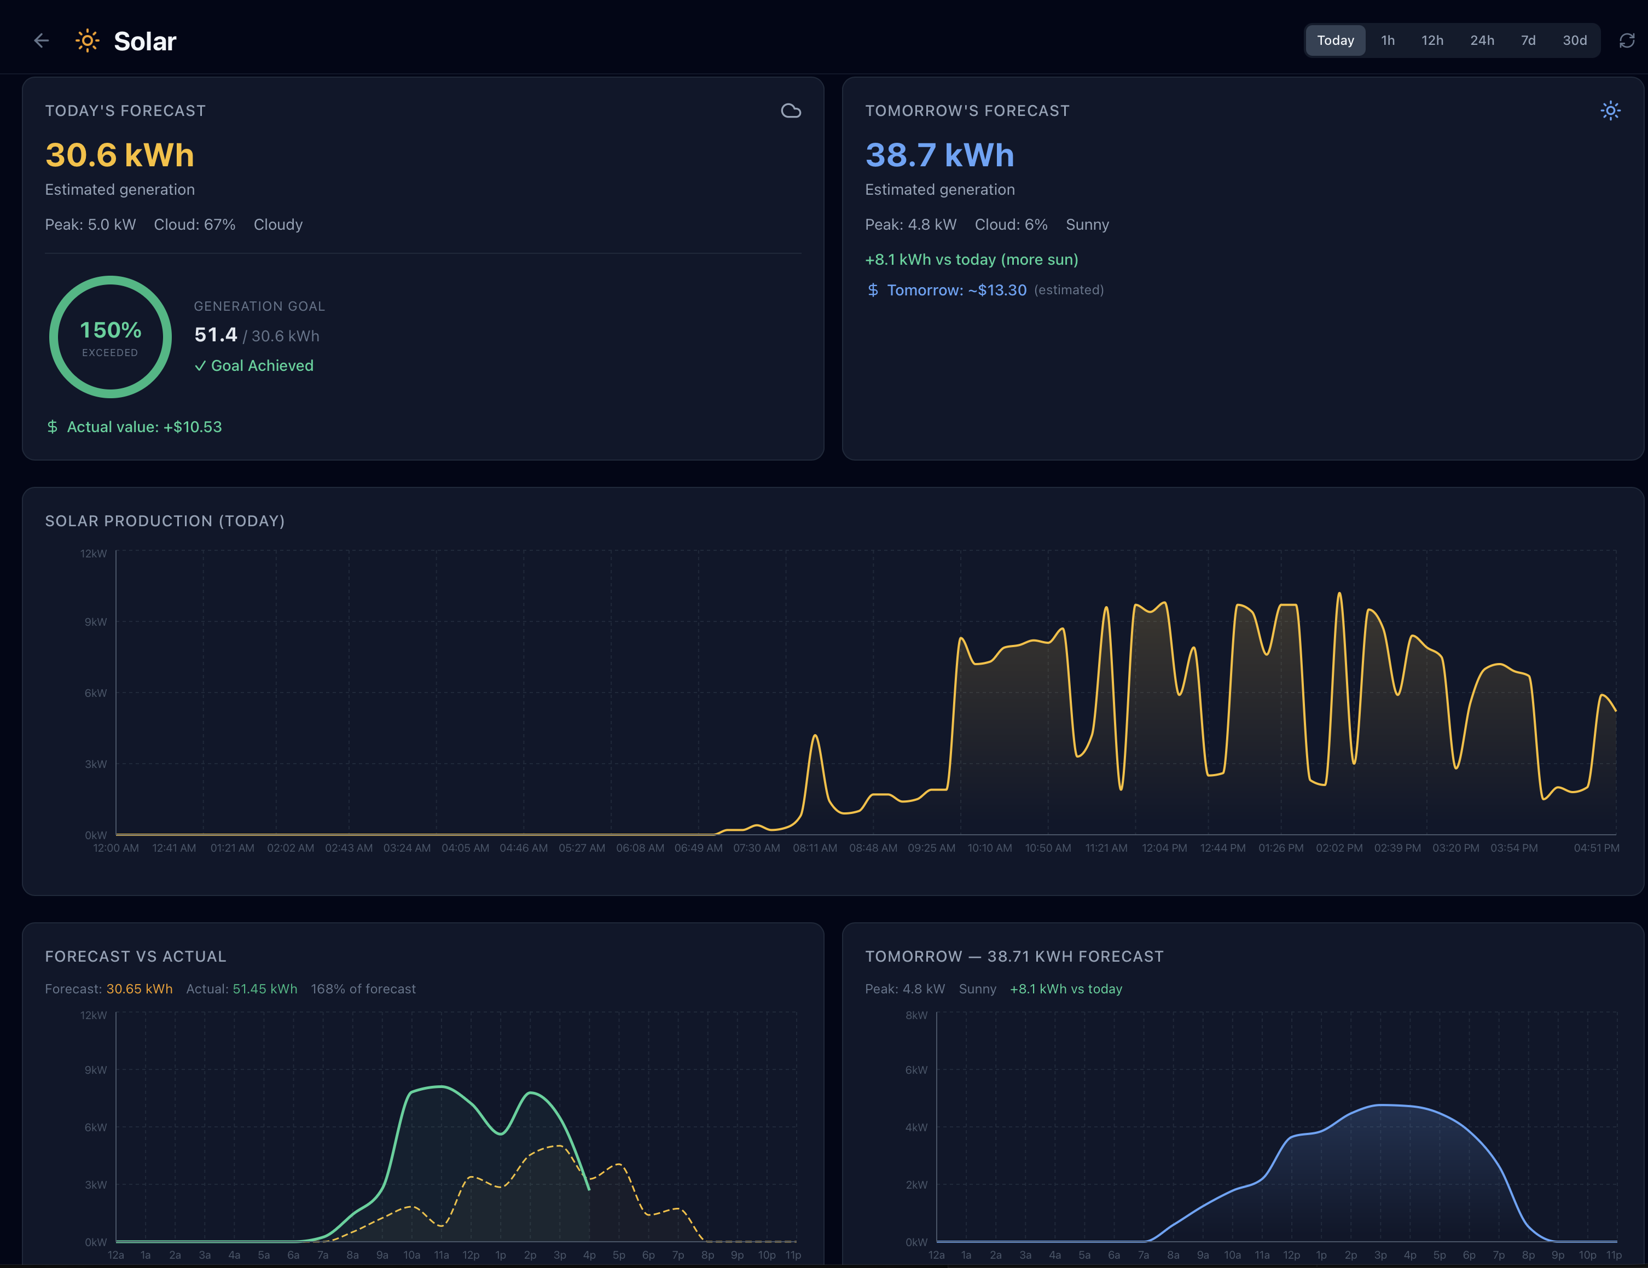Screen dimensions: 1648x1268
Task: Toggle the Today time range on
Action: (1335, 40)
